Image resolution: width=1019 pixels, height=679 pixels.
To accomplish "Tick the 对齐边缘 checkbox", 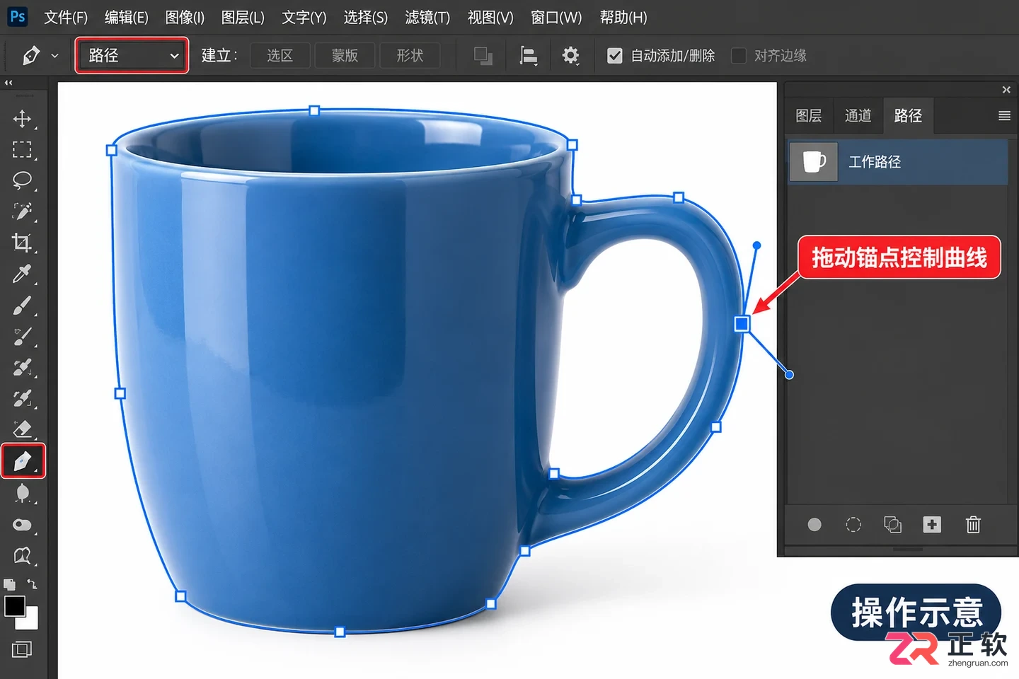I will [x=738, y=55].
